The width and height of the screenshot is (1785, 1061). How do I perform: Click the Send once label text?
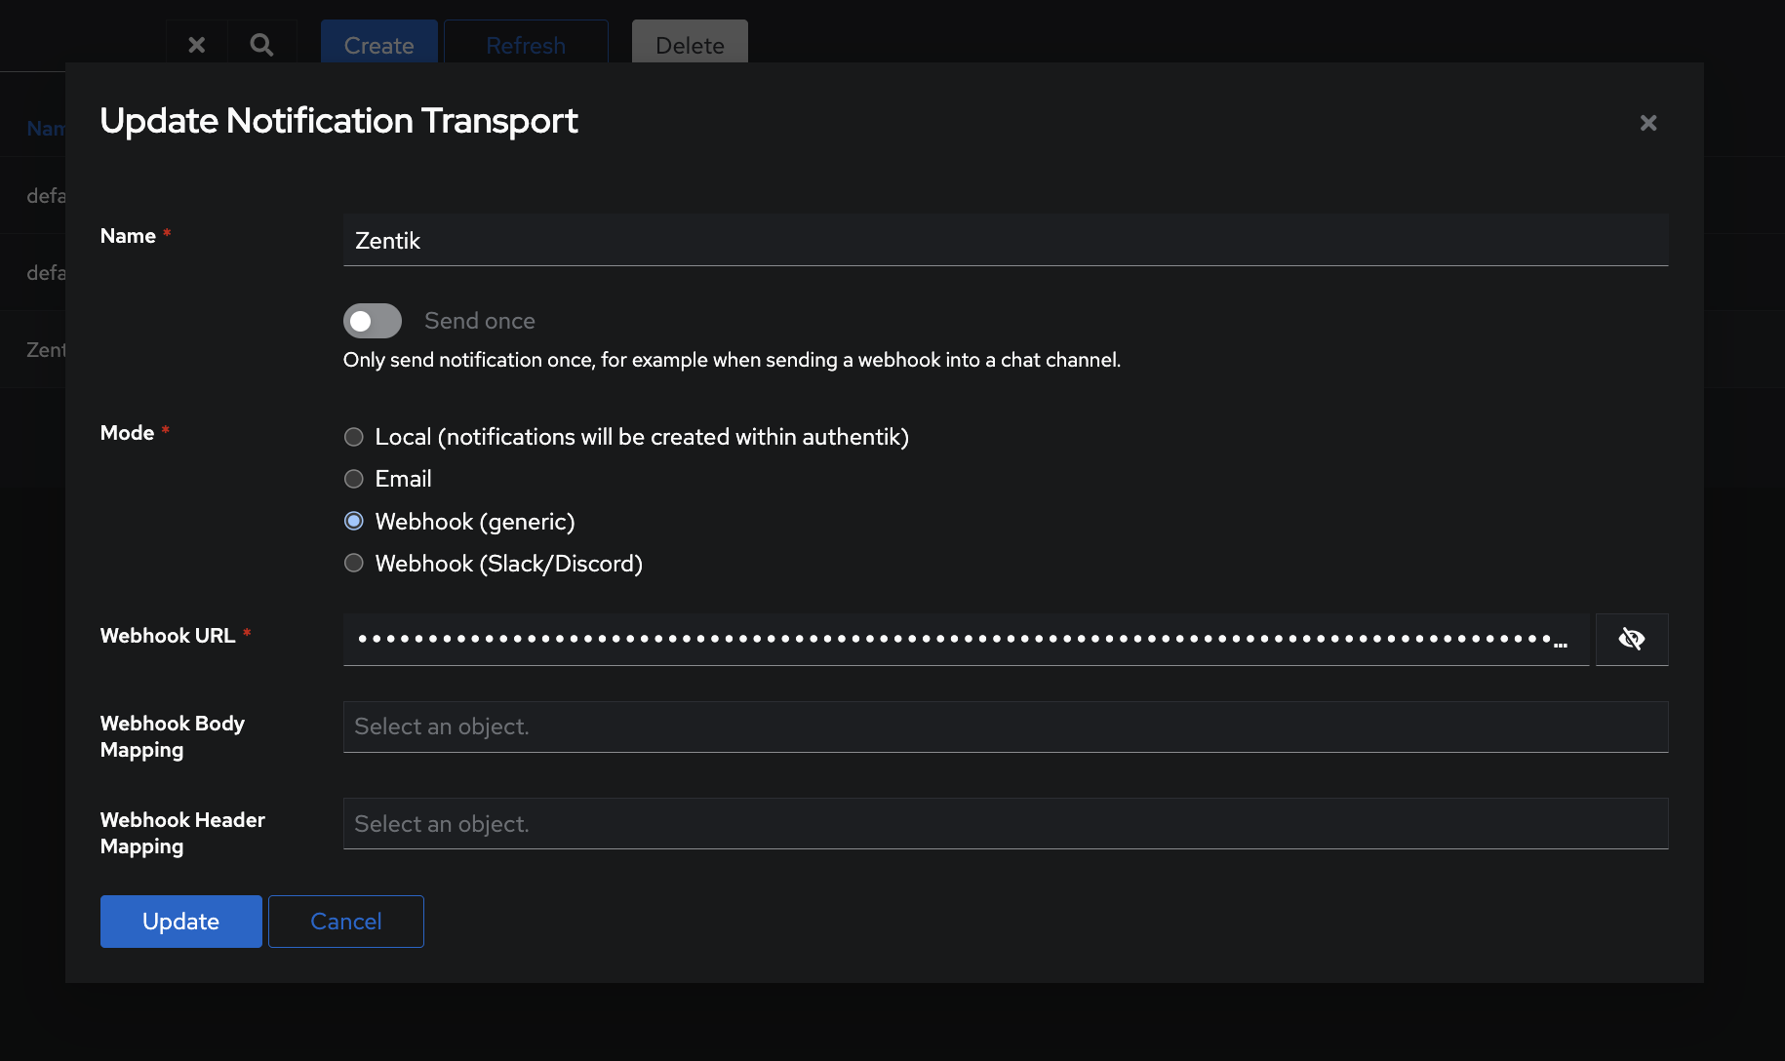pyautogui.click(x=480, y=321)
